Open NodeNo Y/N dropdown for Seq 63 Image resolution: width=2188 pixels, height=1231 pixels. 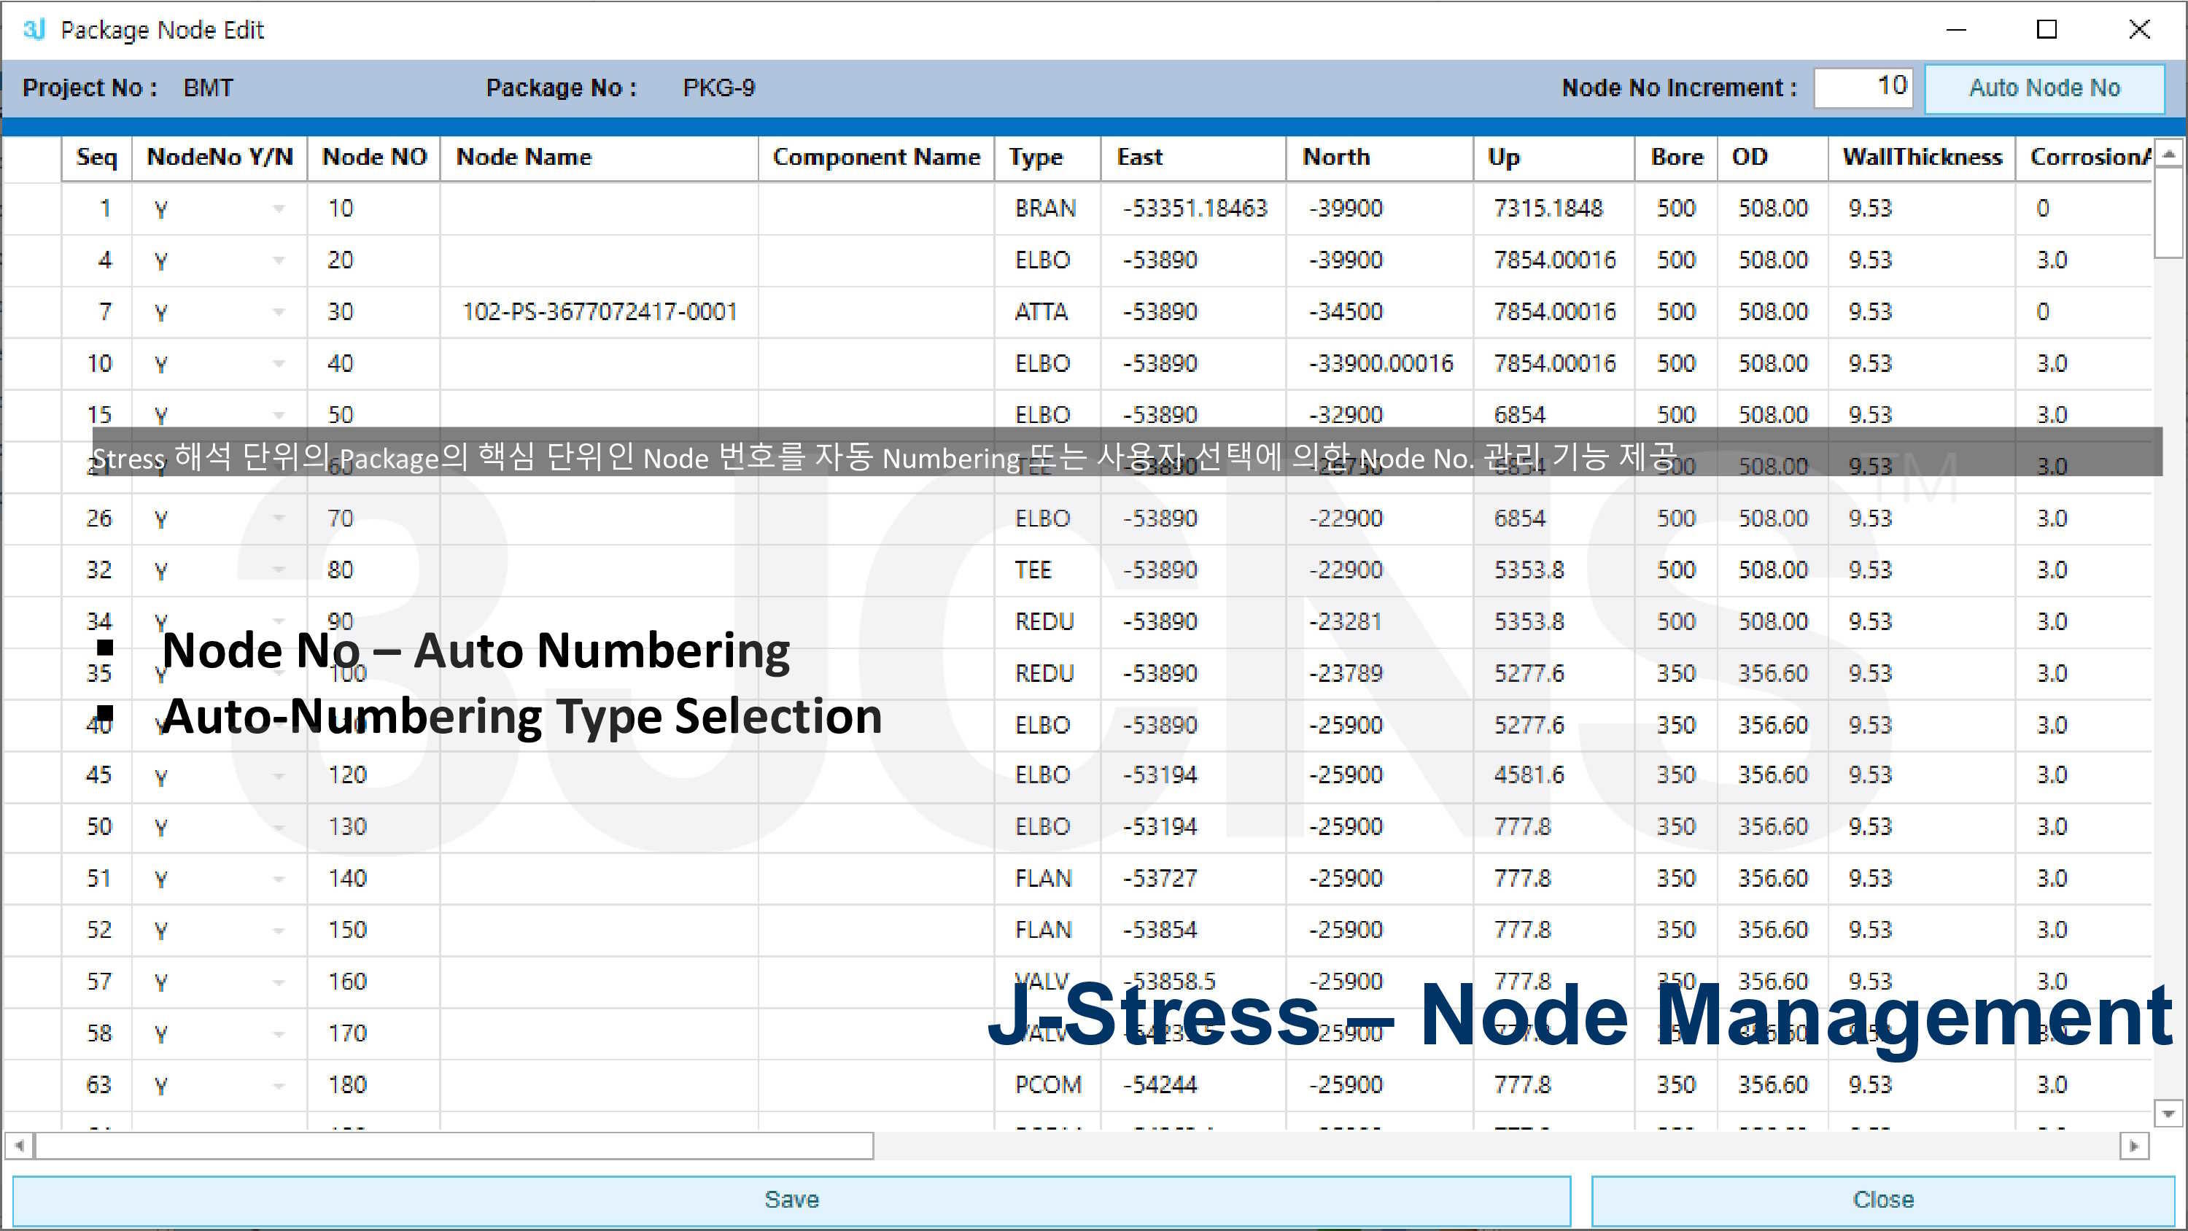278,1086
